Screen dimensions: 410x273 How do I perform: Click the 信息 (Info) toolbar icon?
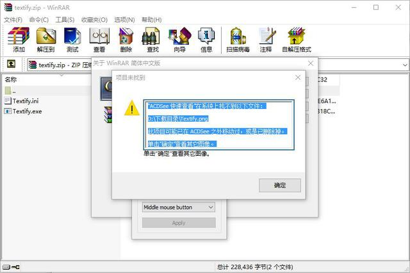point(206,40)
